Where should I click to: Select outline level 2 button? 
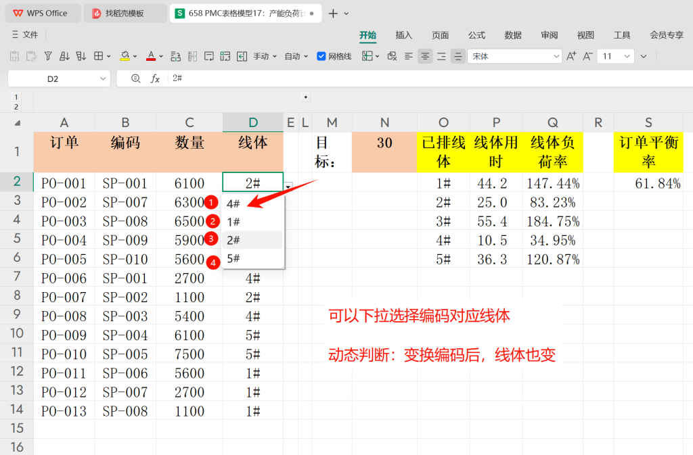tap(16, 107)
